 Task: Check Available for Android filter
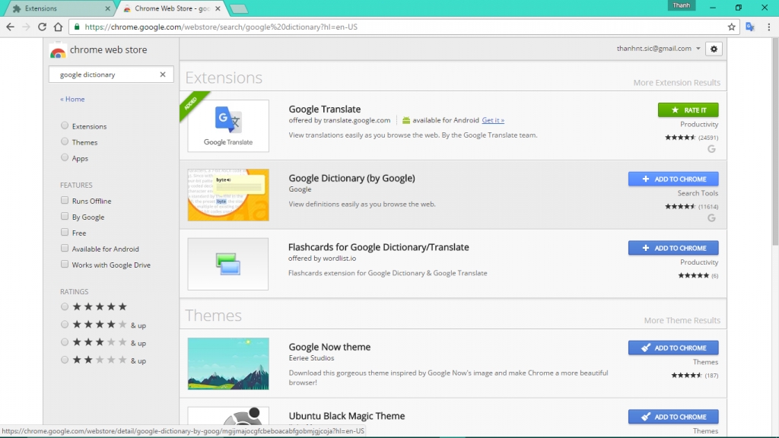(x=65, y=248)
